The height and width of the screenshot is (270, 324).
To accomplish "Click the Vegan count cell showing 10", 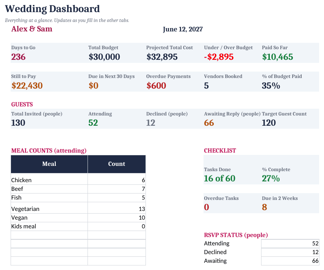I will coord(117,218).
